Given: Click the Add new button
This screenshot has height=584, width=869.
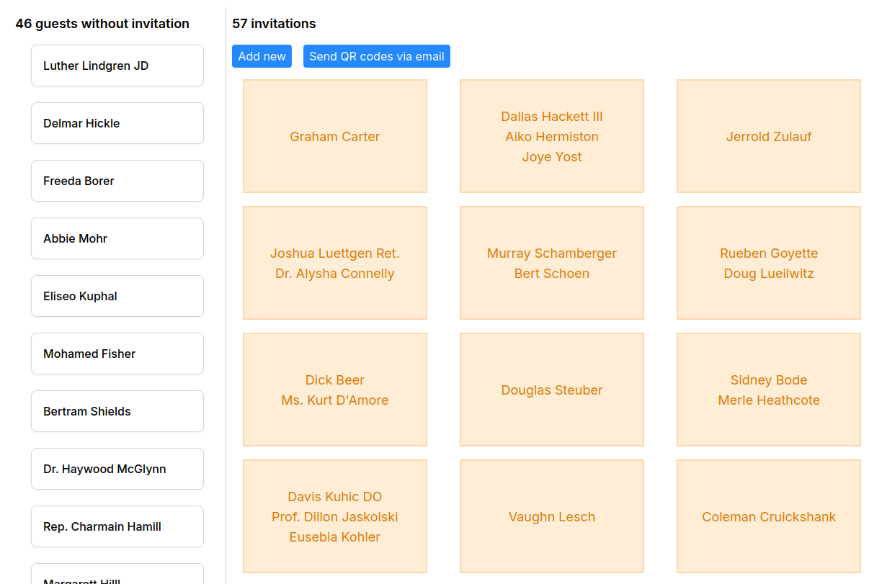Looking at the screenshot, I should click(262, 56).
